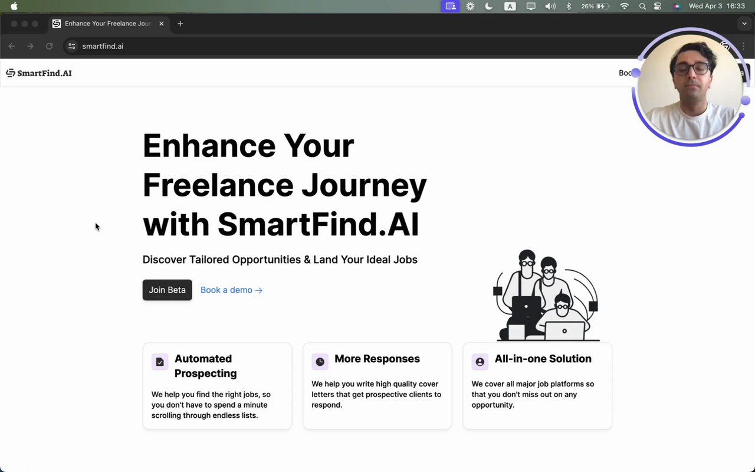Viewport: 755px width, 472px height.
Task: Open the Bluetooth menu
Action: pos(569,6)
